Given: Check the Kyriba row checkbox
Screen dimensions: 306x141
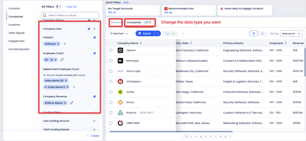Looking at the screenshot, I should 111,92.
